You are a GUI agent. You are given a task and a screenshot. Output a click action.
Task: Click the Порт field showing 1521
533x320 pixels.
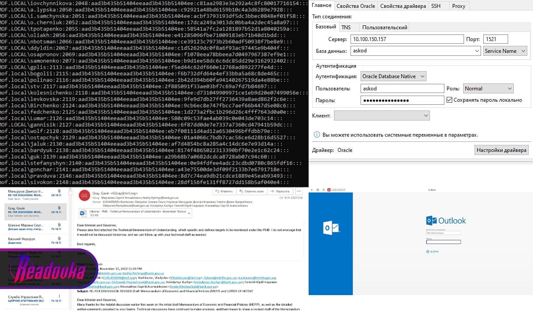tap(495, 39)
